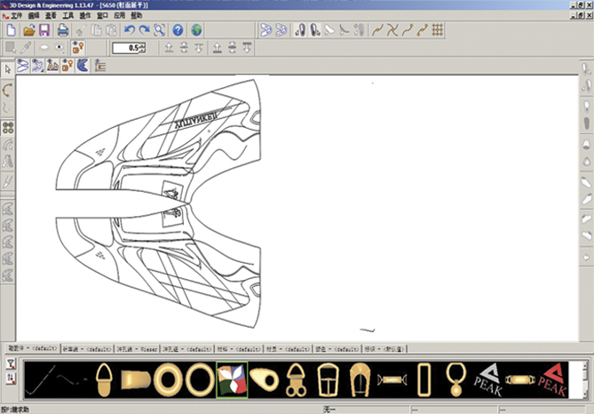
Task: Click the blue Redo arrow
Action: [x=145, y=30]
